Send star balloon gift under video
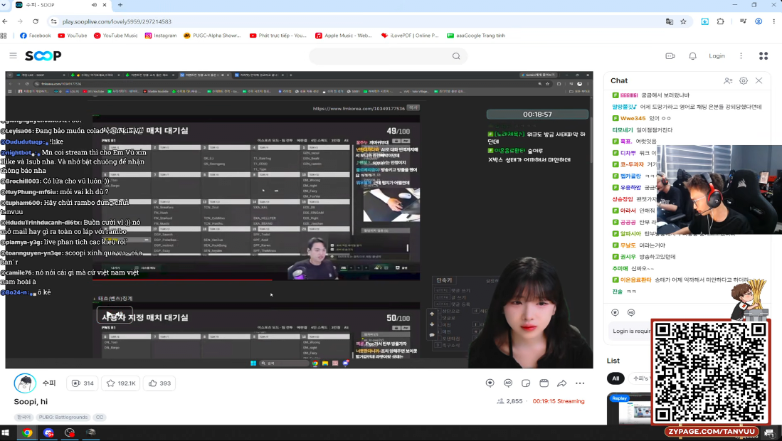This screenshot has height=441, width=782. tap(490, 383)
